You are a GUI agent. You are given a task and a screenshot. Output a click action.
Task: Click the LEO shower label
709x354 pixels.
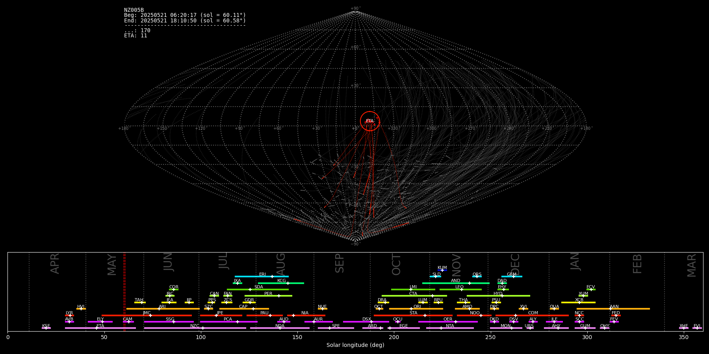click(460, 287)
